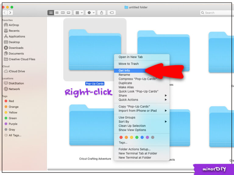Show All Tags in sidebar
The height and width of the screenshot is (175, 234).
click(13, 135)
